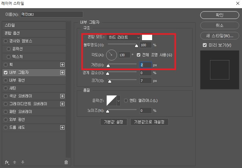Click the 크기 value field showing 7
Screen dimensions: 242x168
click(x=146, y=81)
